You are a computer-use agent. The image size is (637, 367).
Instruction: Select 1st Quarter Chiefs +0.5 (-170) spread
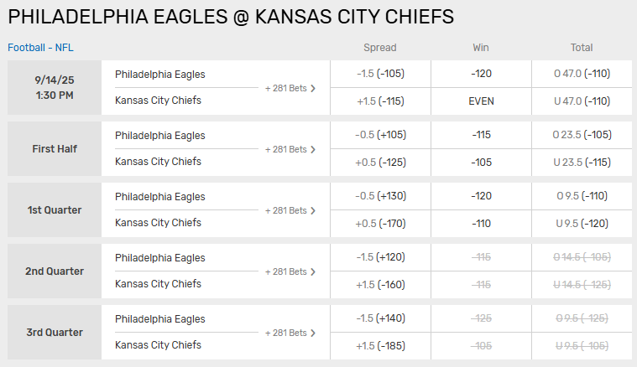[380, 223]
